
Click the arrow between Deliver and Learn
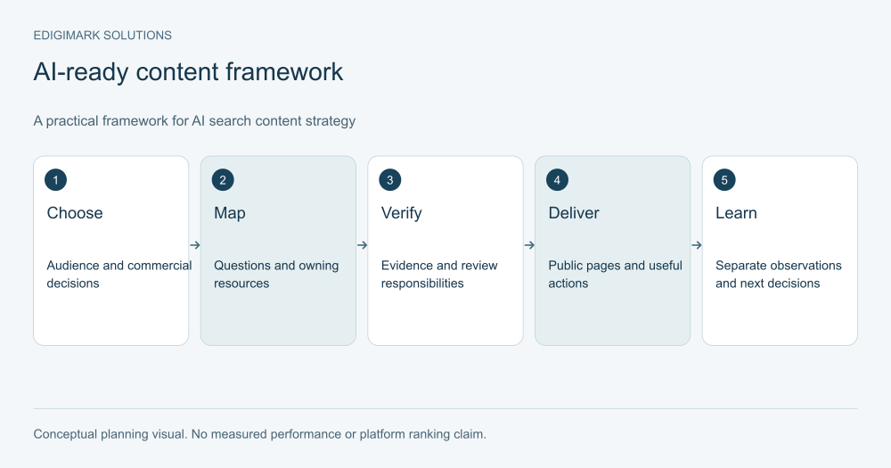[x=697, y=245]
